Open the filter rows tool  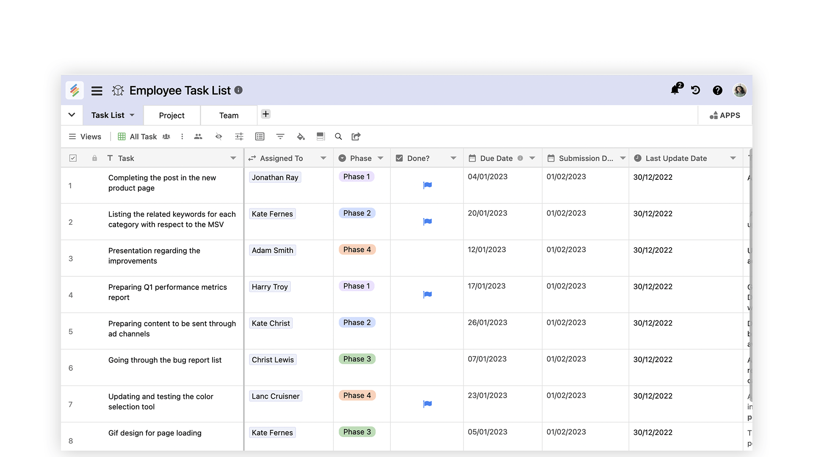[280, 136]
